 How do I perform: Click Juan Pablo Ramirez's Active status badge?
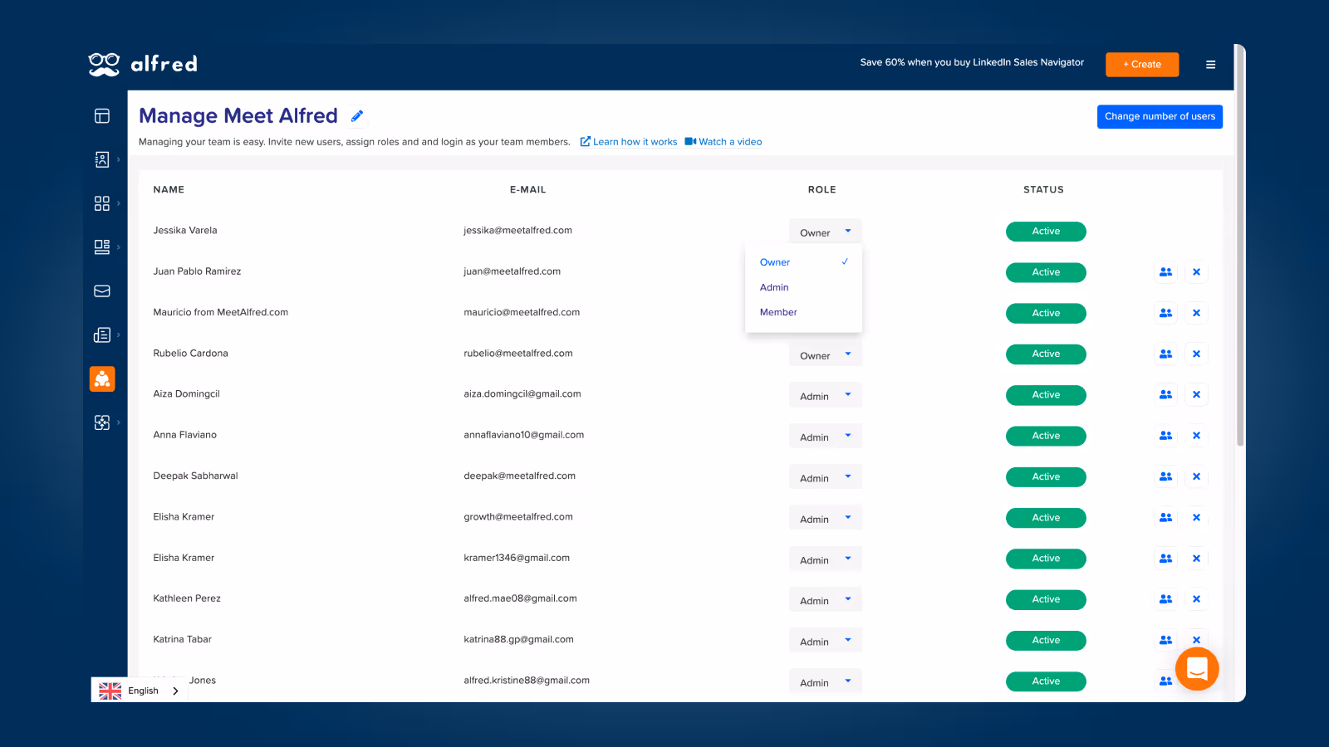[x=1046, y=272]
